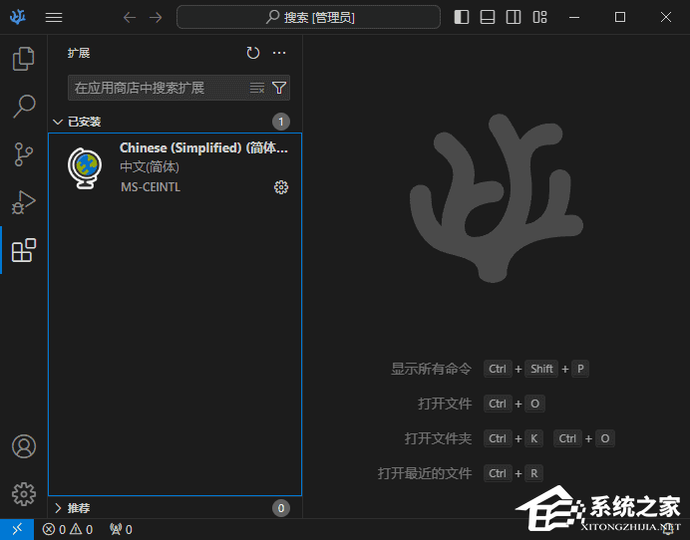690x540 pixels.
Task: Open the Manage gear in activity bar
Action: coord(24,494)
